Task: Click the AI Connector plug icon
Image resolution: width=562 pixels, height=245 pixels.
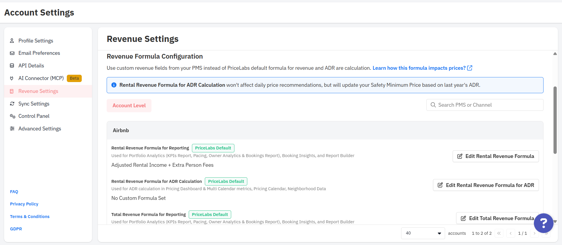Action: tap(12, 78)
